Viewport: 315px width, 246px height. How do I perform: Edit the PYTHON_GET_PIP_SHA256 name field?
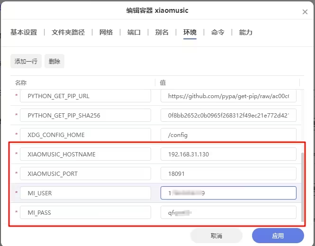[85, 115]
